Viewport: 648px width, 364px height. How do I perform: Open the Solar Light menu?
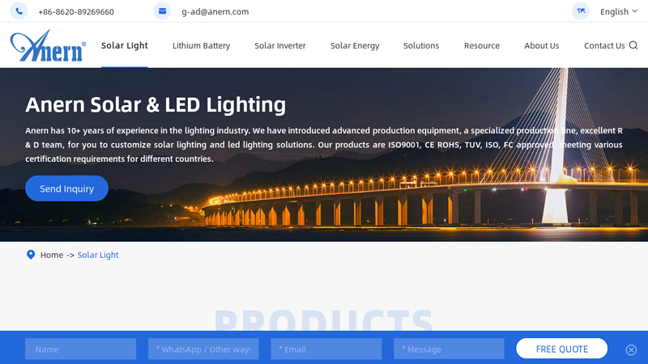(125, 45)
